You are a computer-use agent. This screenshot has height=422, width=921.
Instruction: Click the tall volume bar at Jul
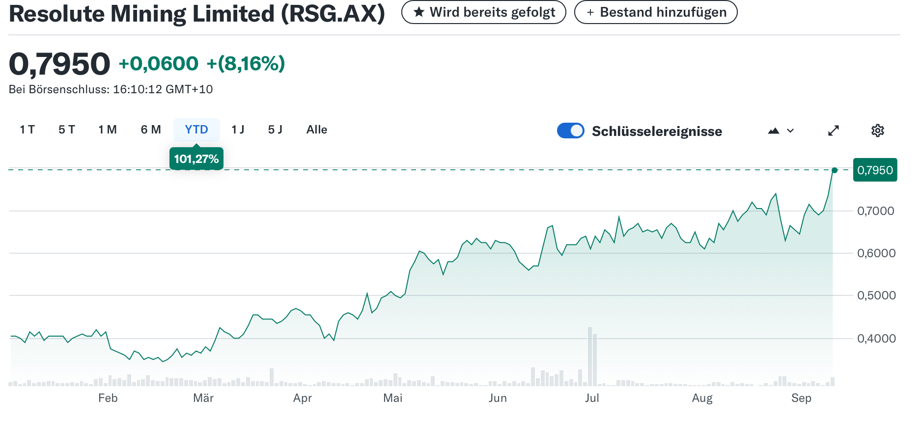pyautogui.click(x=590, y=356)
